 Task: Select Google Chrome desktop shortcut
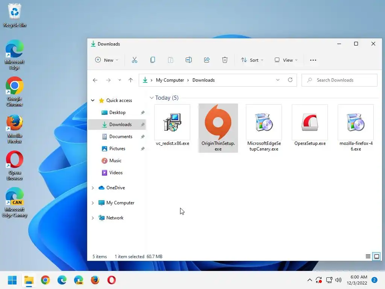click(15, 92)
